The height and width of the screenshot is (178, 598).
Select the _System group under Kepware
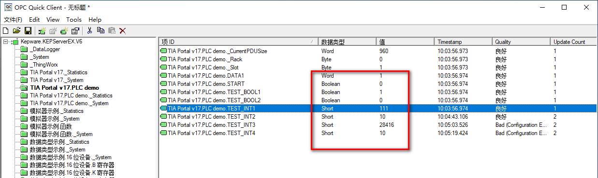(x=39, y=57)
